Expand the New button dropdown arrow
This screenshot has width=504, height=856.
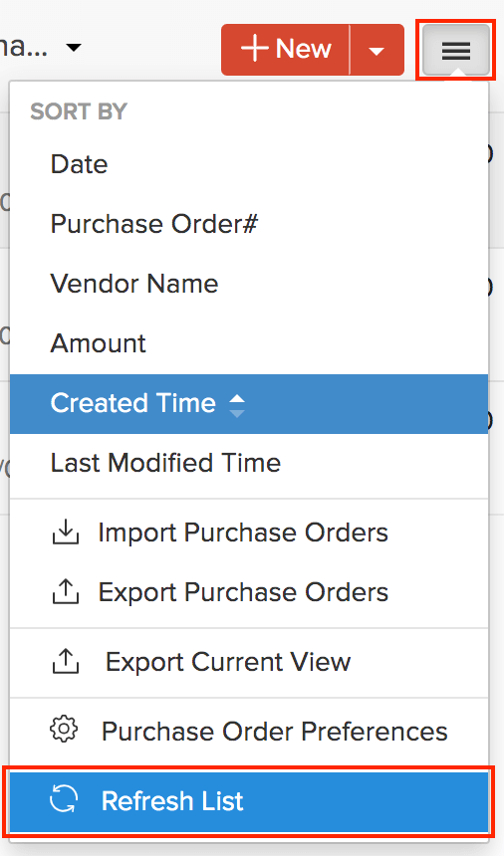click(x=377, y=50)
